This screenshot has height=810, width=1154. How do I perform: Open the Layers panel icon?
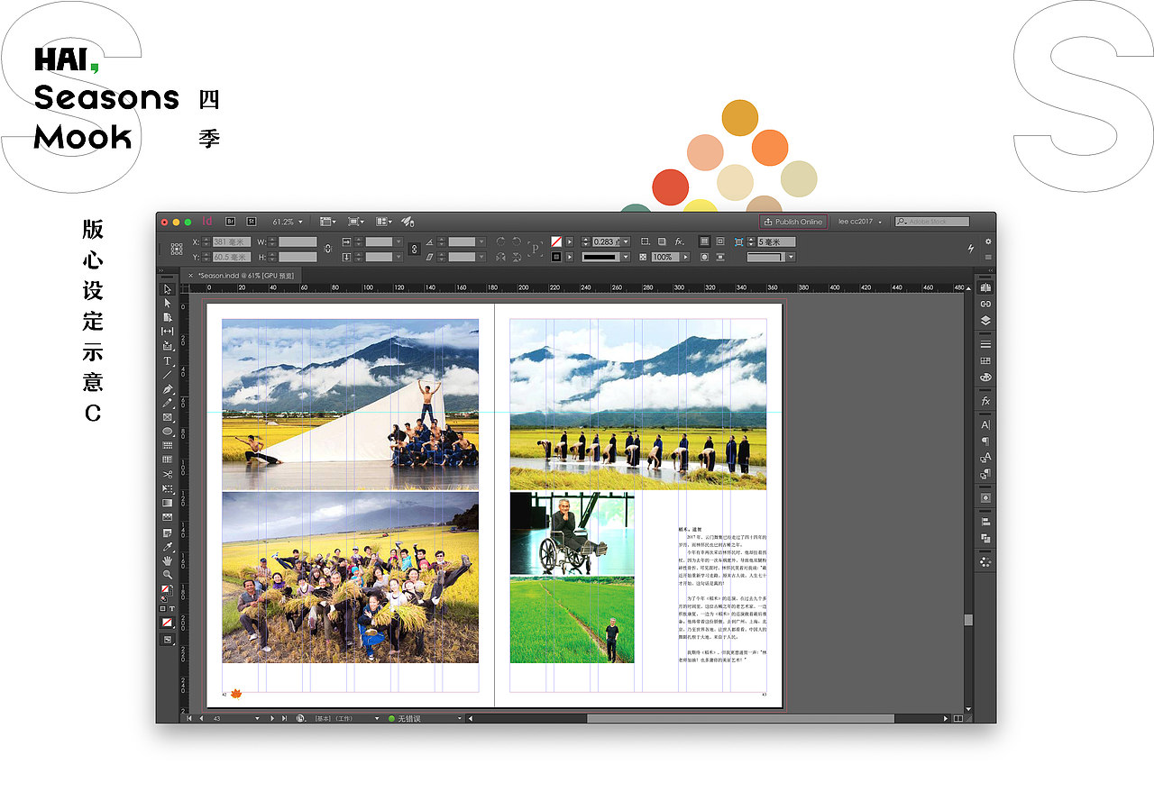click(x=985, y=320)
